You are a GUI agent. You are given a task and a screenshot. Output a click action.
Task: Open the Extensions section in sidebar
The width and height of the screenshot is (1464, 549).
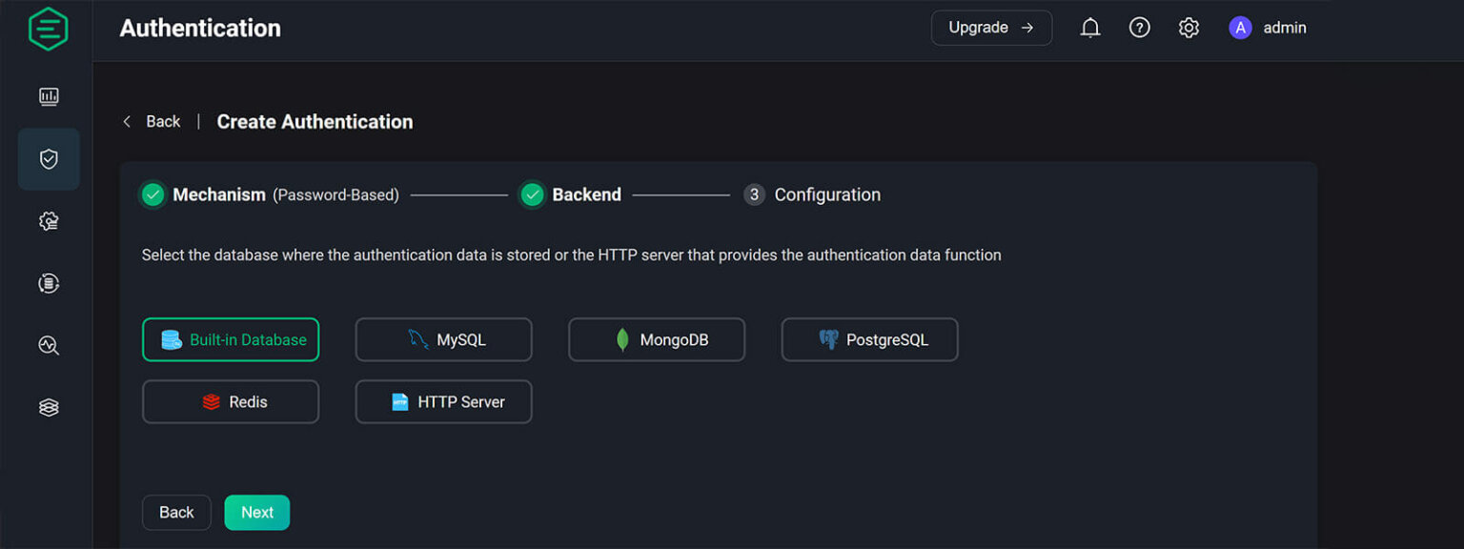[x=49, y=407]
